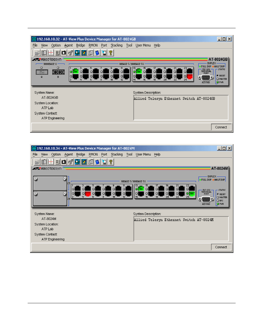
Task: Open the Port menu in AT-8024M window
Action: click(x=104, y=155)
